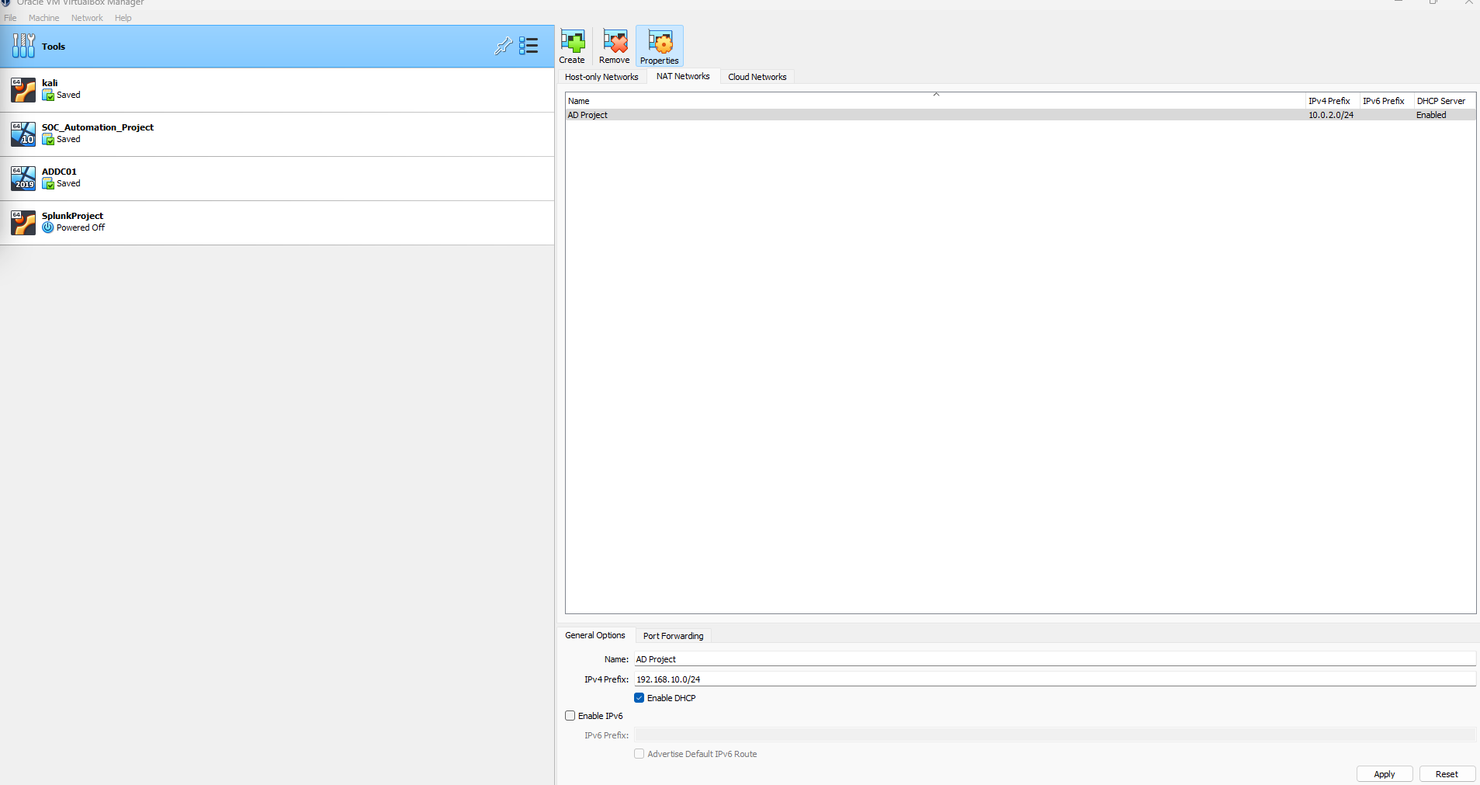Sort by the Name column header

pyautogui.click(x=935, y=101)
